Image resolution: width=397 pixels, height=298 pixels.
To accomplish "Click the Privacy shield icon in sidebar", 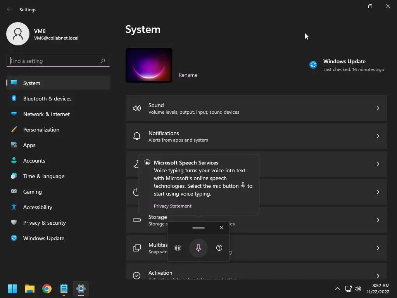I will click(14, 222).
